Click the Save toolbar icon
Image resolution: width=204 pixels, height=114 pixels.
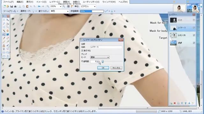coord(11,6)
